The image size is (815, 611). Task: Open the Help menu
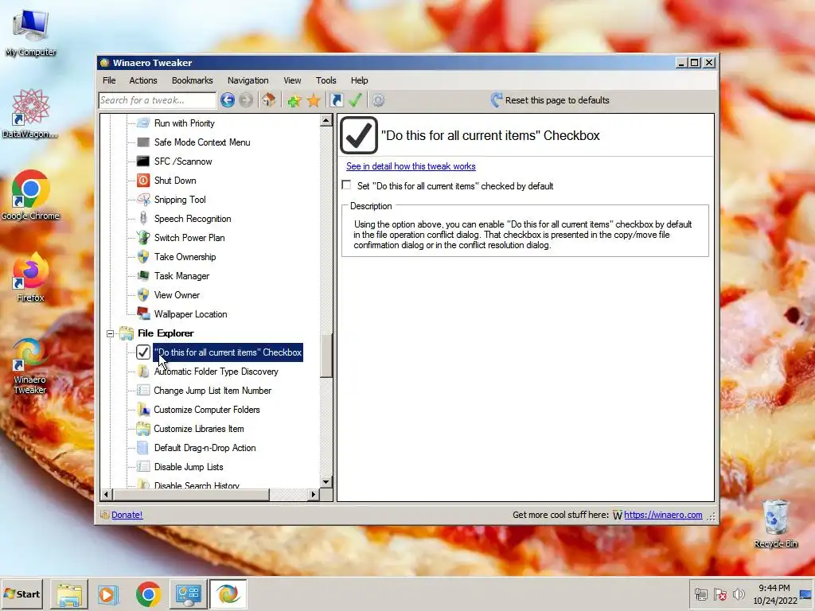tap(359, 80)
